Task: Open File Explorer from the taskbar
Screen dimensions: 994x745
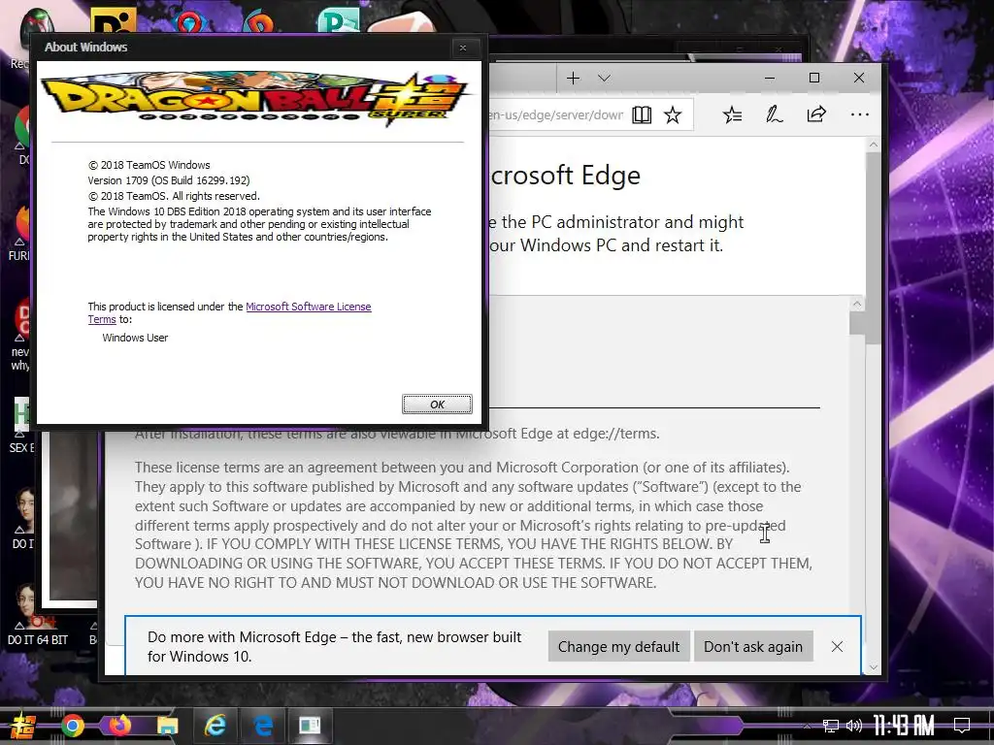Action: click(x=167, y=726)
